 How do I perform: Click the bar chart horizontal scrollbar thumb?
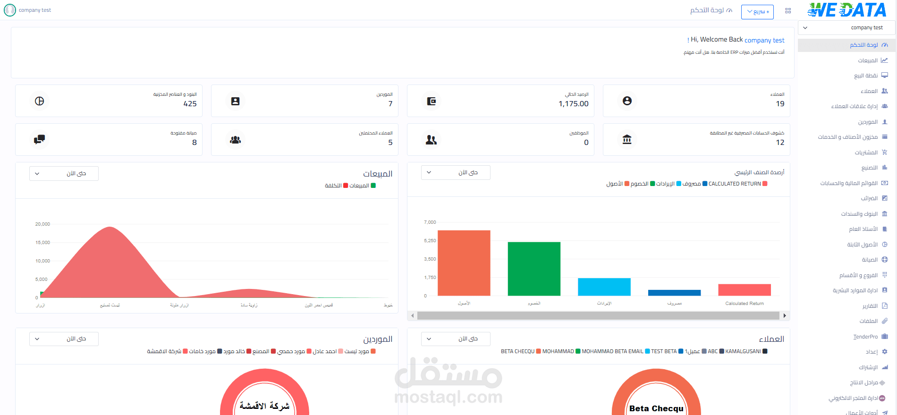coord(598,315)
